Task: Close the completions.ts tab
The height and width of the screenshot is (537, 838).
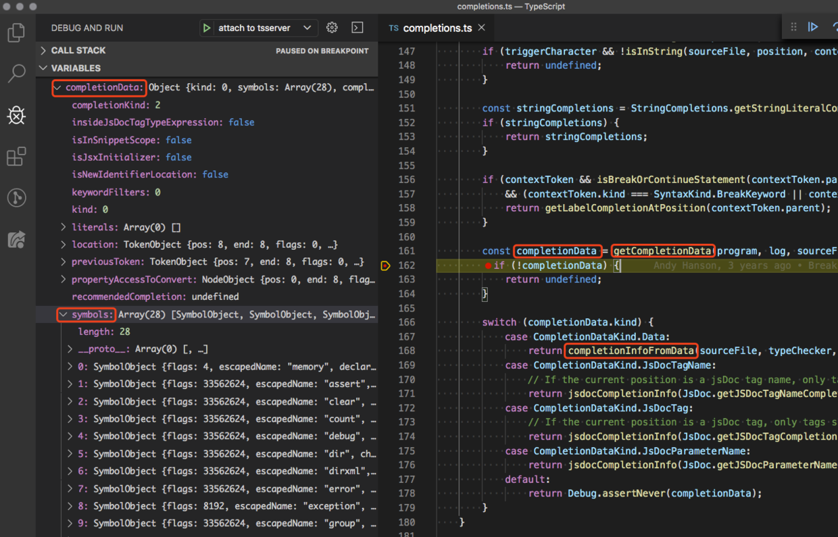Action: coord(482,28)
